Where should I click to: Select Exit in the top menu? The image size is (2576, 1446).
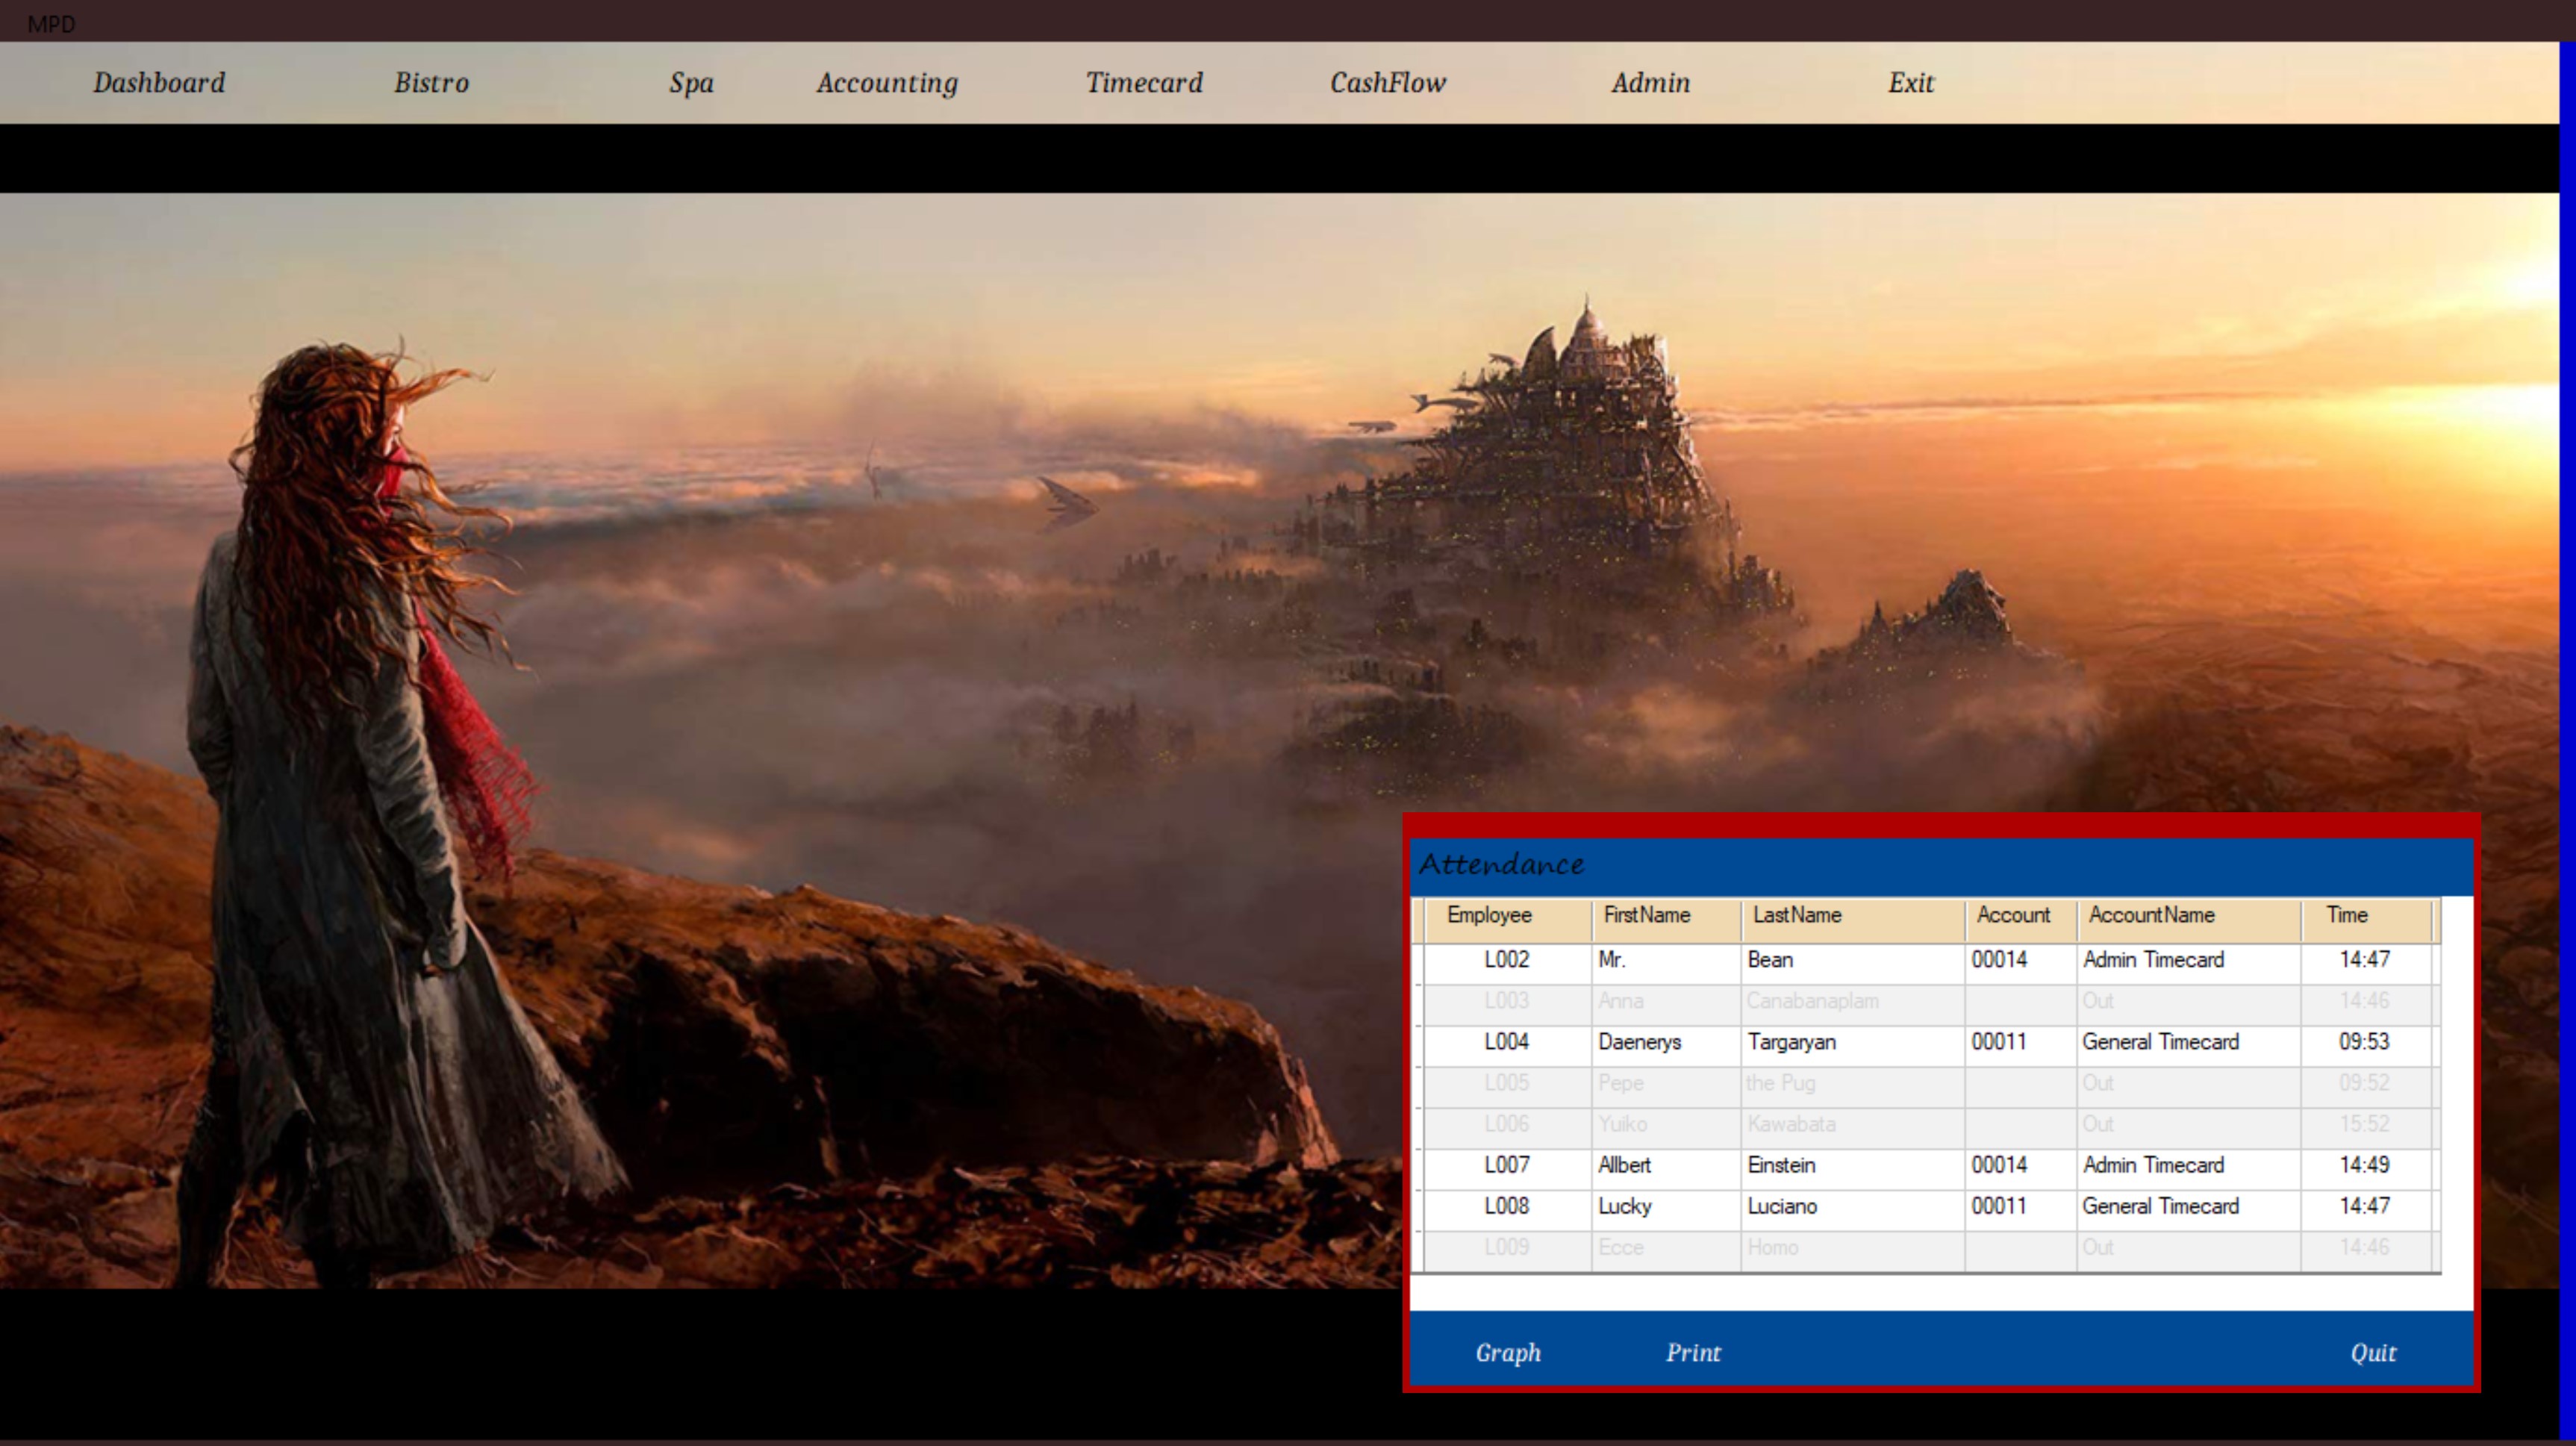click(x=1911, y=83)
